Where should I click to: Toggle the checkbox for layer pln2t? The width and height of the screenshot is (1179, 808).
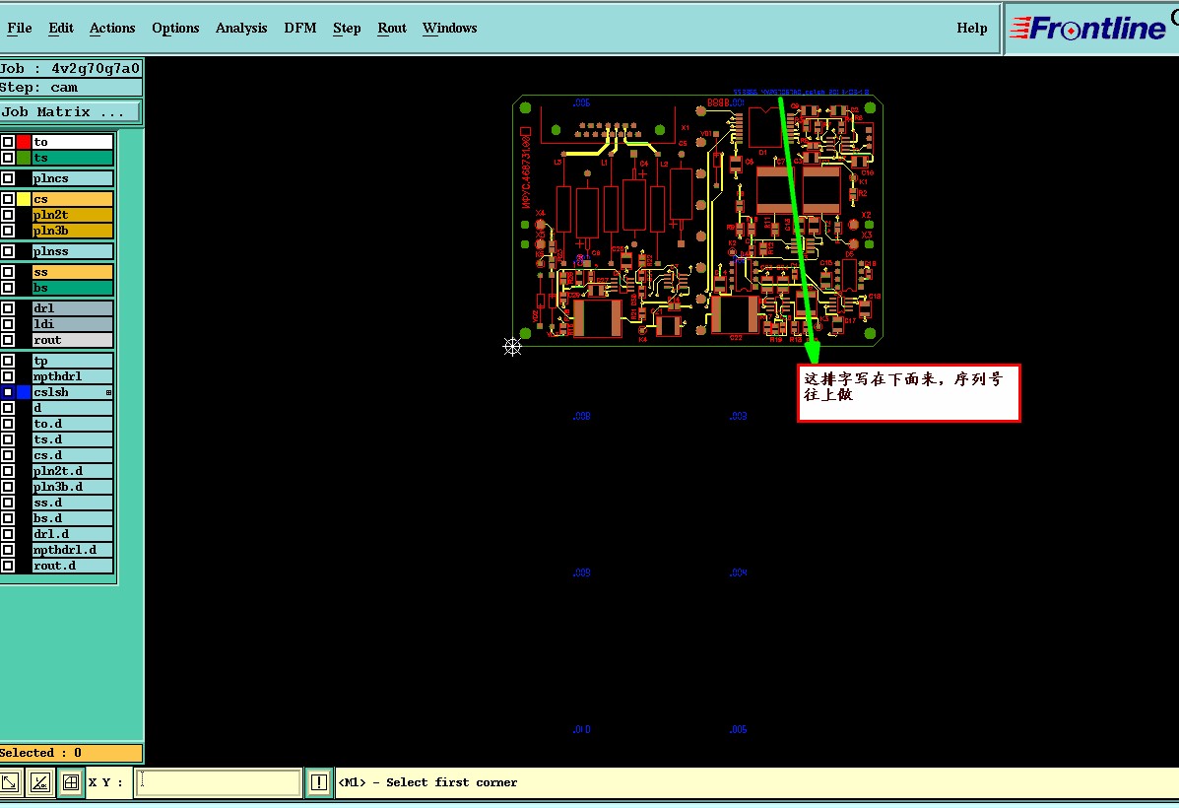[x=8, y=215]
